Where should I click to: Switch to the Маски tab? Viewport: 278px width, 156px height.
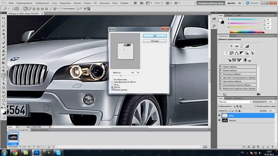233,36
